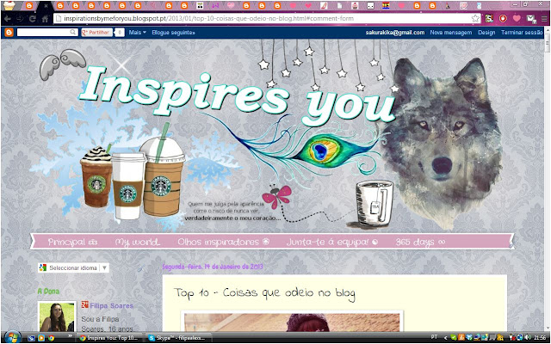Open the Design link in the navbar
Viewport: 551px width, 344px height.
486,33
